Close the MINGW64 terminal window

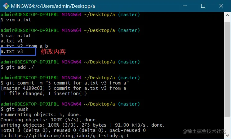coord(221,6)
